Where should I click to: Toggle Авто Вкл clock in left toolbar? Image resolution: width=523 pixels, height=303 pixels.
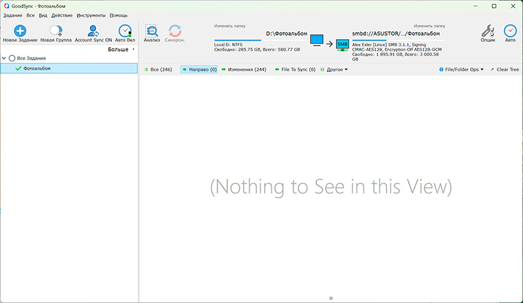(x=124, y=31)
